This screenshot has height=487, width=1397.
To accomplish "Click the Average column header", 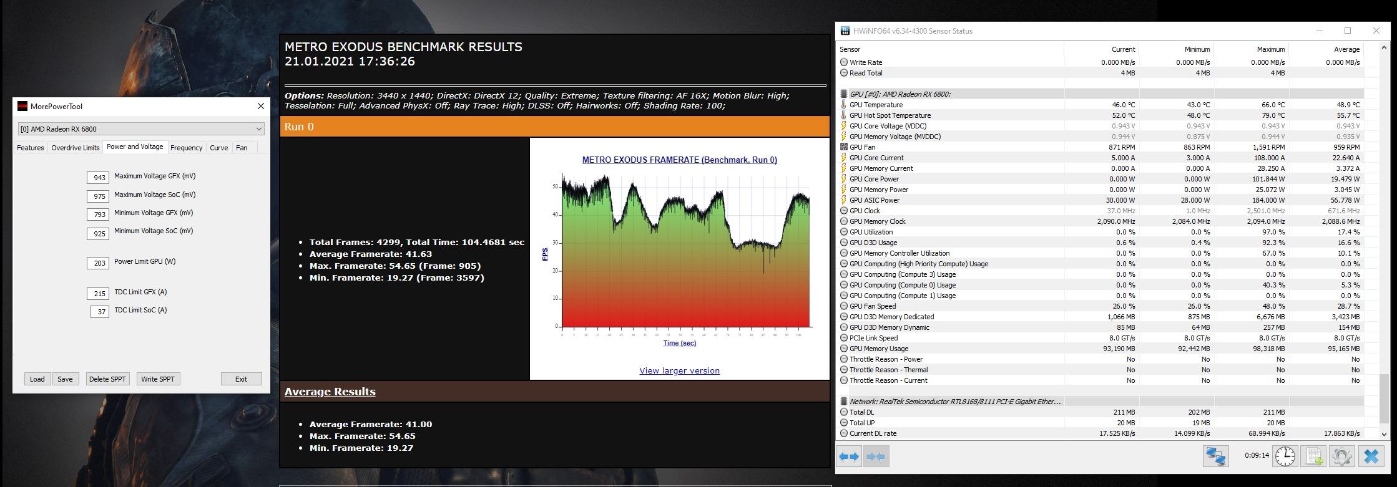I will (1326, 49).
